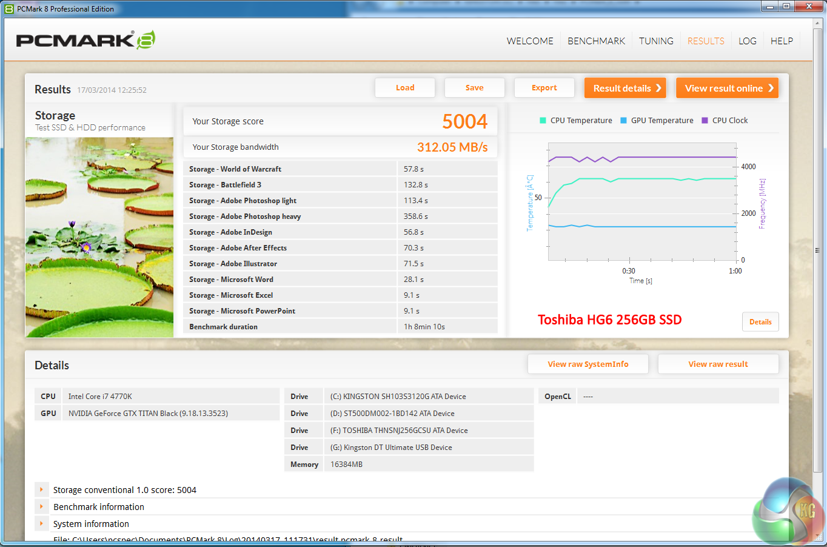827x547 pixels.
Task: Click the 358.6 s result value
Action: coord(416,216)
